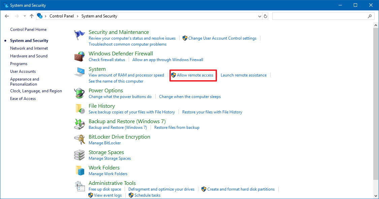Click the search magnifier icon
The height and width of the screenshot is (199, 379).
(370, 16)
